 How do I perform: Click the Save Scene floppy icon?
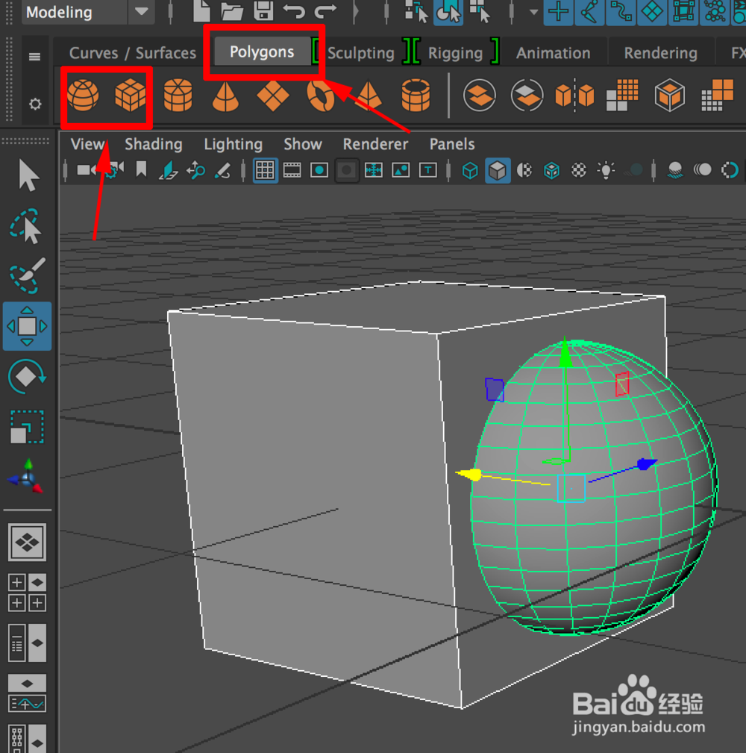point(263,10)
